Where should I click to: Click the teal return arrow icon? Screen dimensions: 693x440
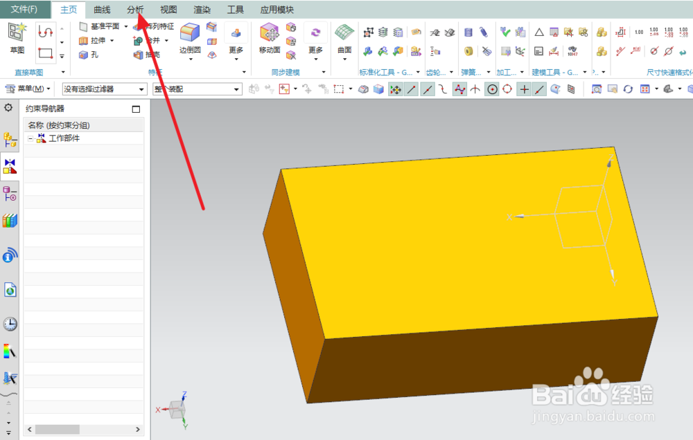(x=683, y=52)
